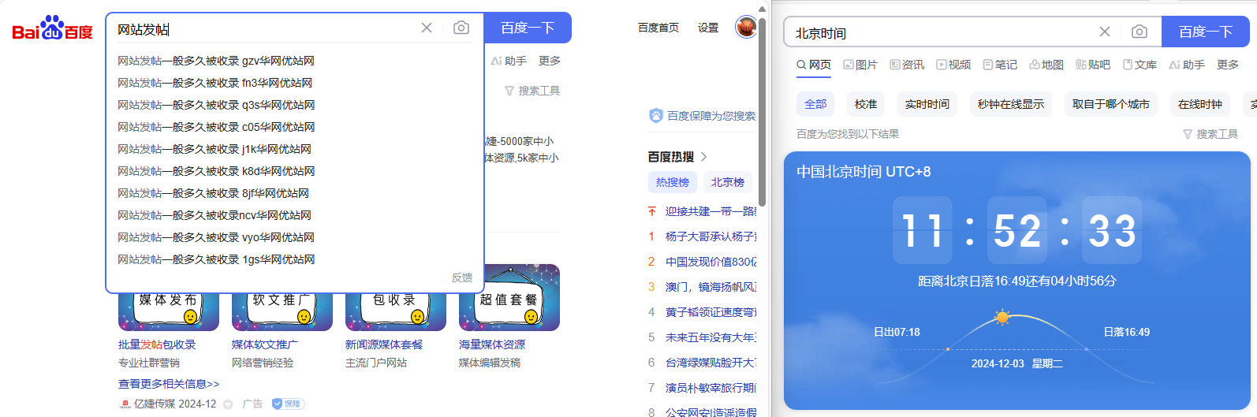Image resolution: width=1257 pixels, height=417 pixels.
Task: Clear the 北京时间 search field
Action: 1105,32
